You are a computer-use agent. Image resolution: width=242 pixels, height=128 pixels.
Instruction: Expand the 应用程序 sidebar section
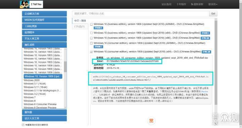click(44, 32)
